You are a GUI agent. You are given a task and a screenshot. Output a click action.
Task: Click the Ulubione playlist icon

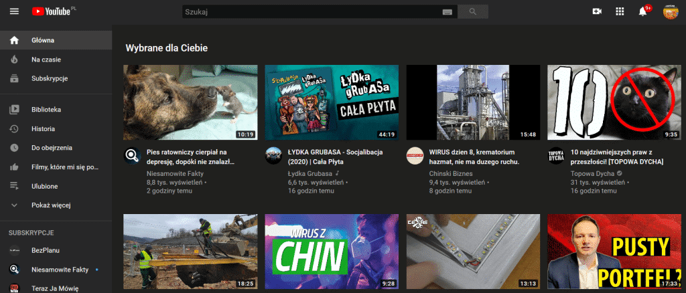point(15,186)
